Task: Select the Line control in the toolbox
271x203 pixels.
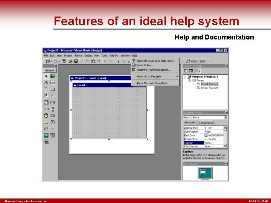Action: tap(53, 129)
